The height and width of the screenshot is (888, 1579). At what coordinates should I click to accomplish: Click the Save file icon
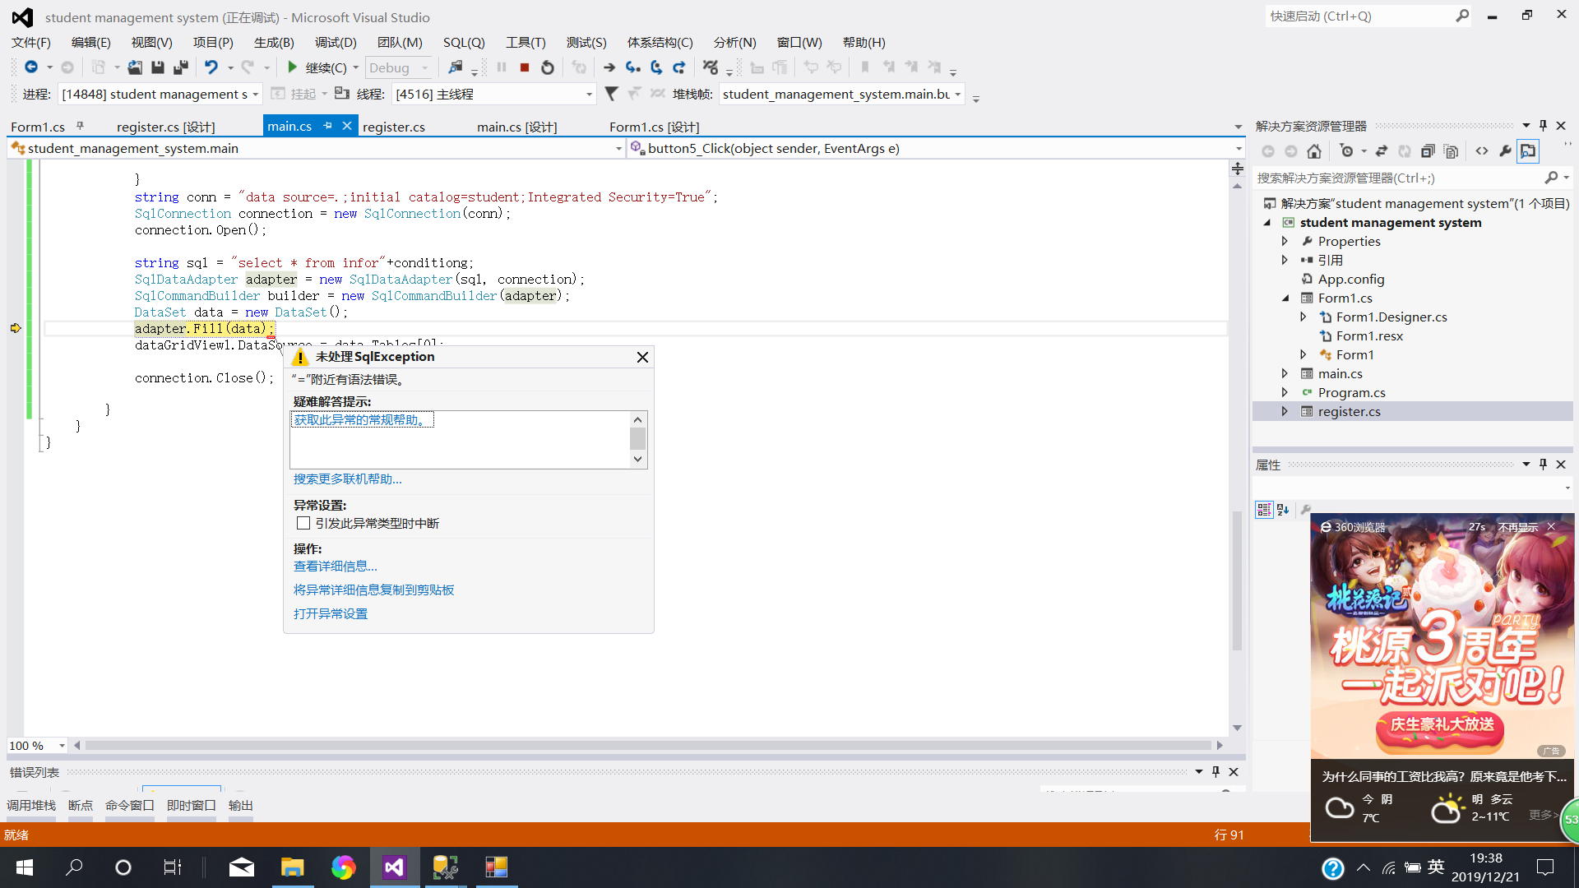point(158,67)
